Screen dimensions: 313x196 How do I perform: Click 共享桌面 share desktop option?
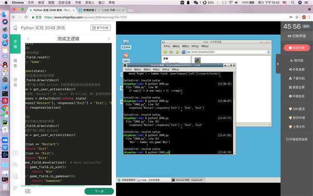tap(297, 69)
